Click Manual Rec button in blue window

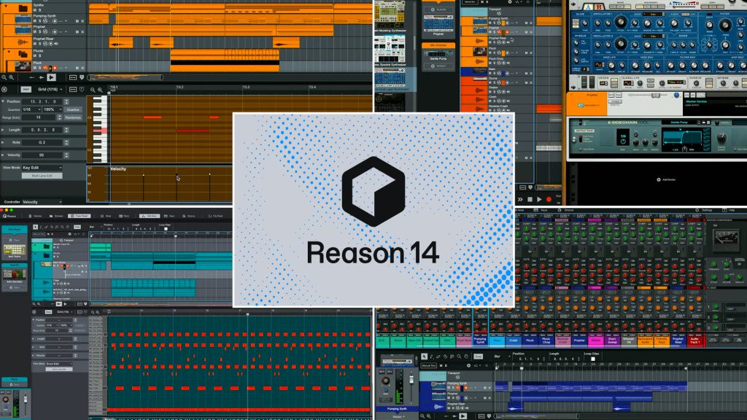(428, 365)
